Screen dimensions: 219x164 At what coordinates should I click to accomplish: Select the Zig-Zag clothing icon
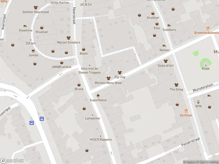[x=120, y=72]
